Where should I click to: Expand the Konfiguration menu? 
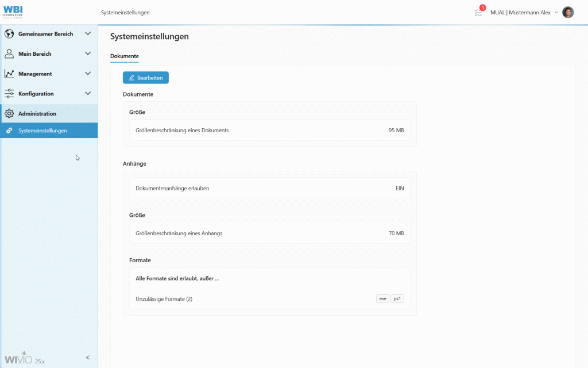88,93
